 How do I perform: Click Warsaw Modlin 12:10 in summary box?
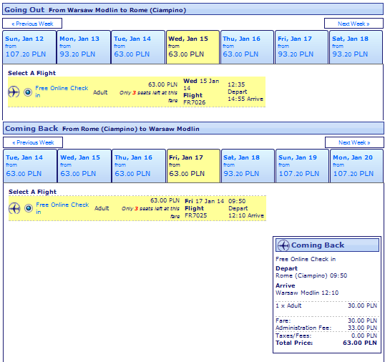307,293
